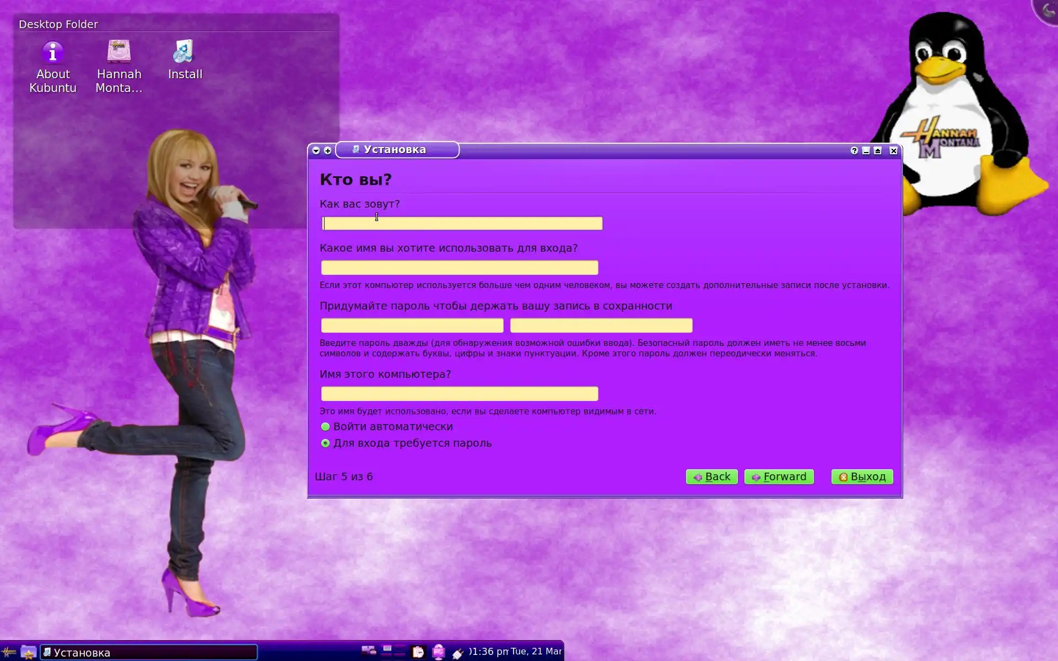Select 'Войти автоматически' radio option
Screen dimensions: 1058x661
tap(326, 427)
